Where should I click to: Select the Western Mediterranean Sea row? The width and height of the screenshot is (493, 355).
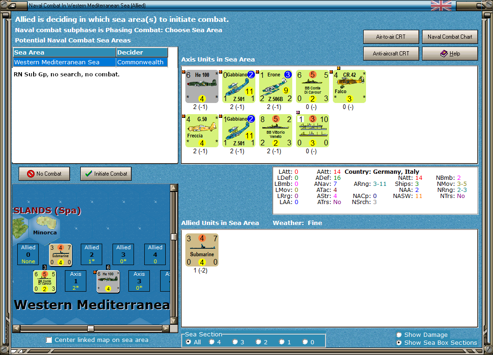[90, 62]
